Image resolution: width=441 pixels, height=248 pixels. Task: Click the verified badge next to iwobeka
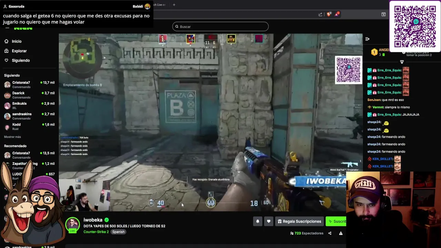click(107, 220)
